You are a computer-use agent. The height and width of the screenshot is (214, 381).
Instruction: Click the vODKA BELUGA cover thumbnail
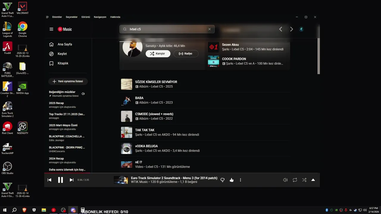click(127, 148)
